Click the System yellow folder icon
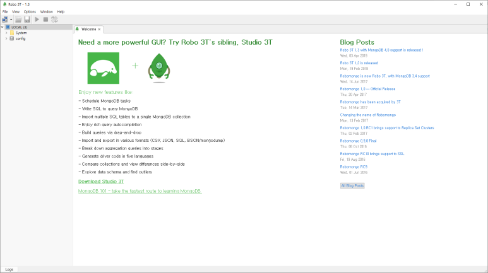 (x=12, y=33)
